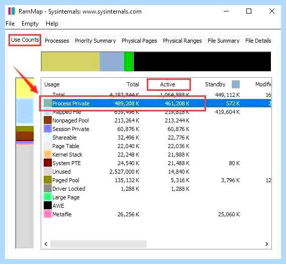This screenshot has width=286, height=264.
Task: Click the yellow segment of the memory bar
Action: (70, 62)
